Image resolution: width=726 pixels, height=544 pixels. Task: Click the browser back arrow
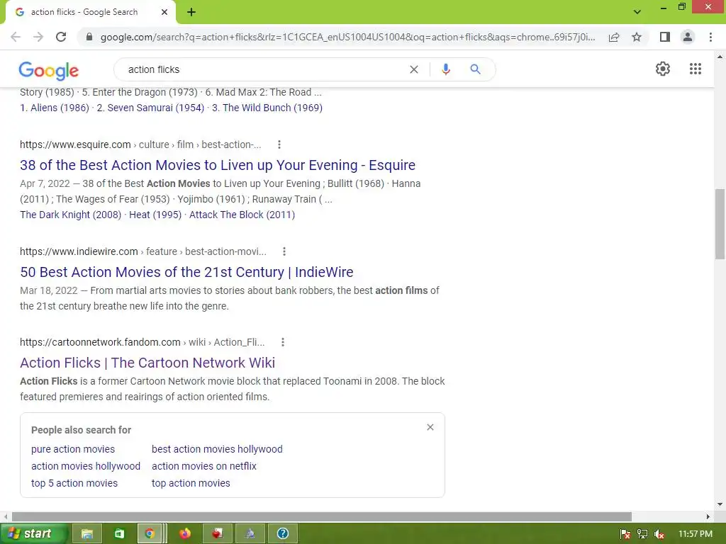click(x=16, y=37)
